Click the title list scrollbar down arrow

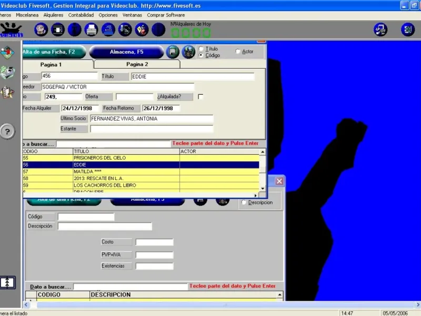click(263, 187)
